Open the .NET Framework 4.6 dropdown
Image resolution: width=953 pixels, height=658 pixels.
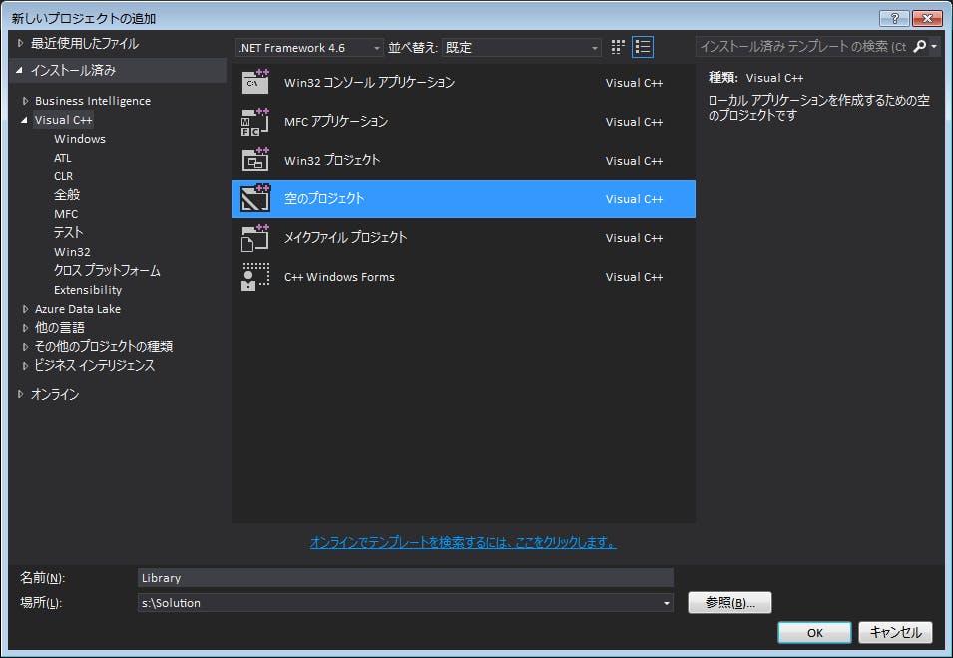coord(308,47)
